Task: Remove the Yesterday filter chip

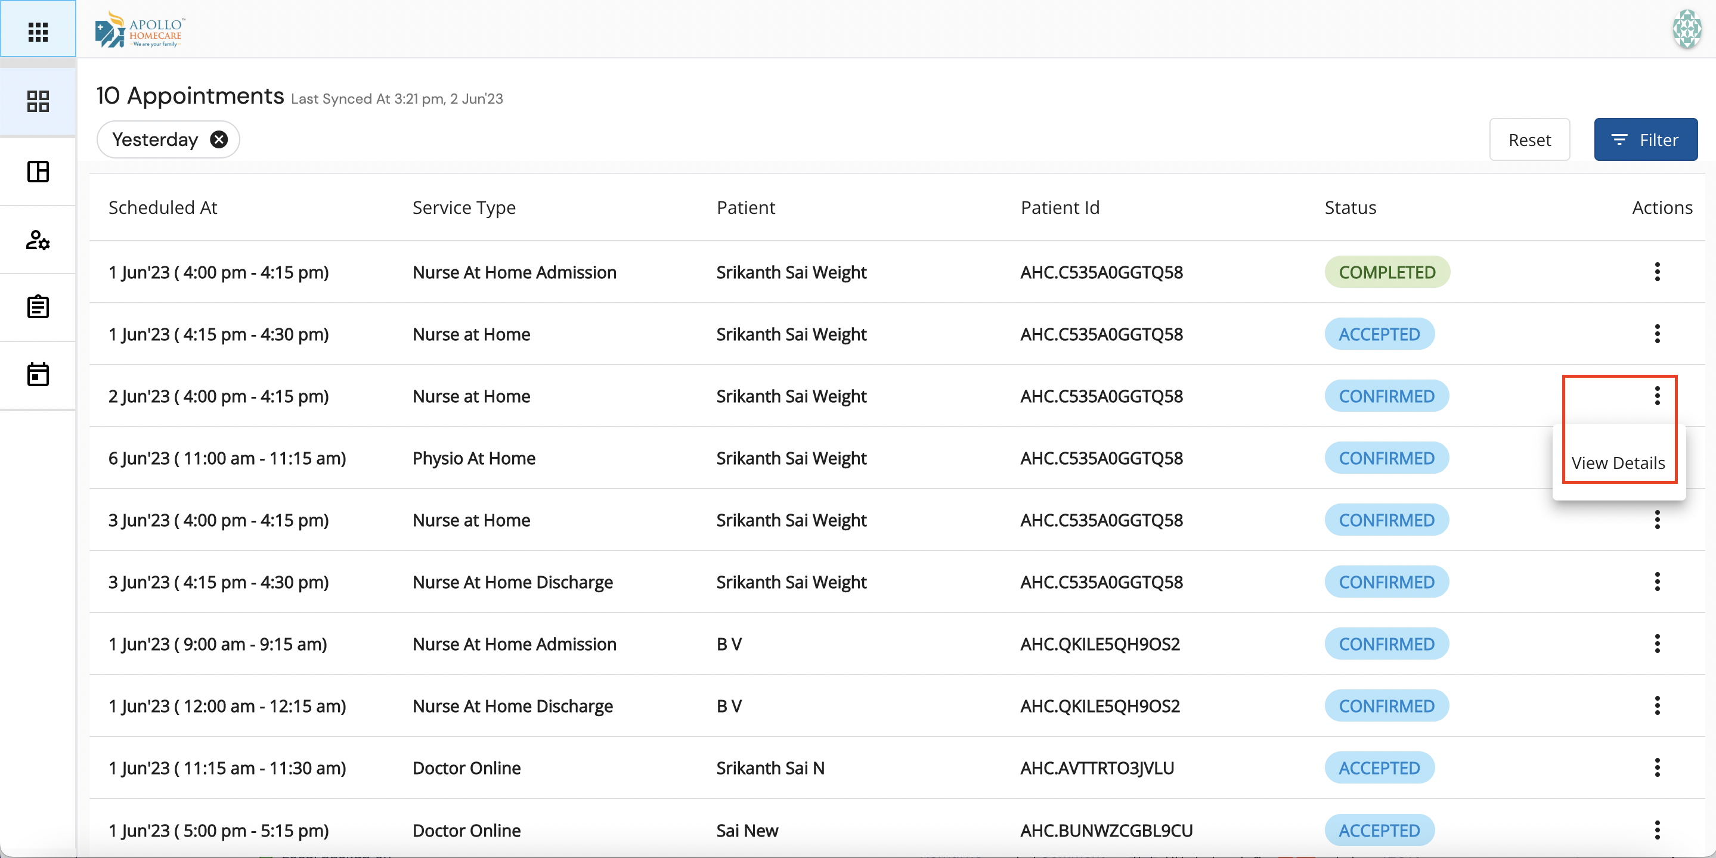Action: 218,139
